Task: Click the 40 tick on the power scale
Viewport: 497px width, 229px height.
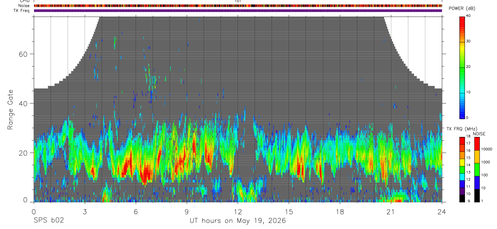Action: (x=469, y=16)
